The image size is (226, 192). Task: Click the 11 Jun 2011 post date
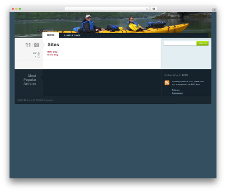[32, 45]
